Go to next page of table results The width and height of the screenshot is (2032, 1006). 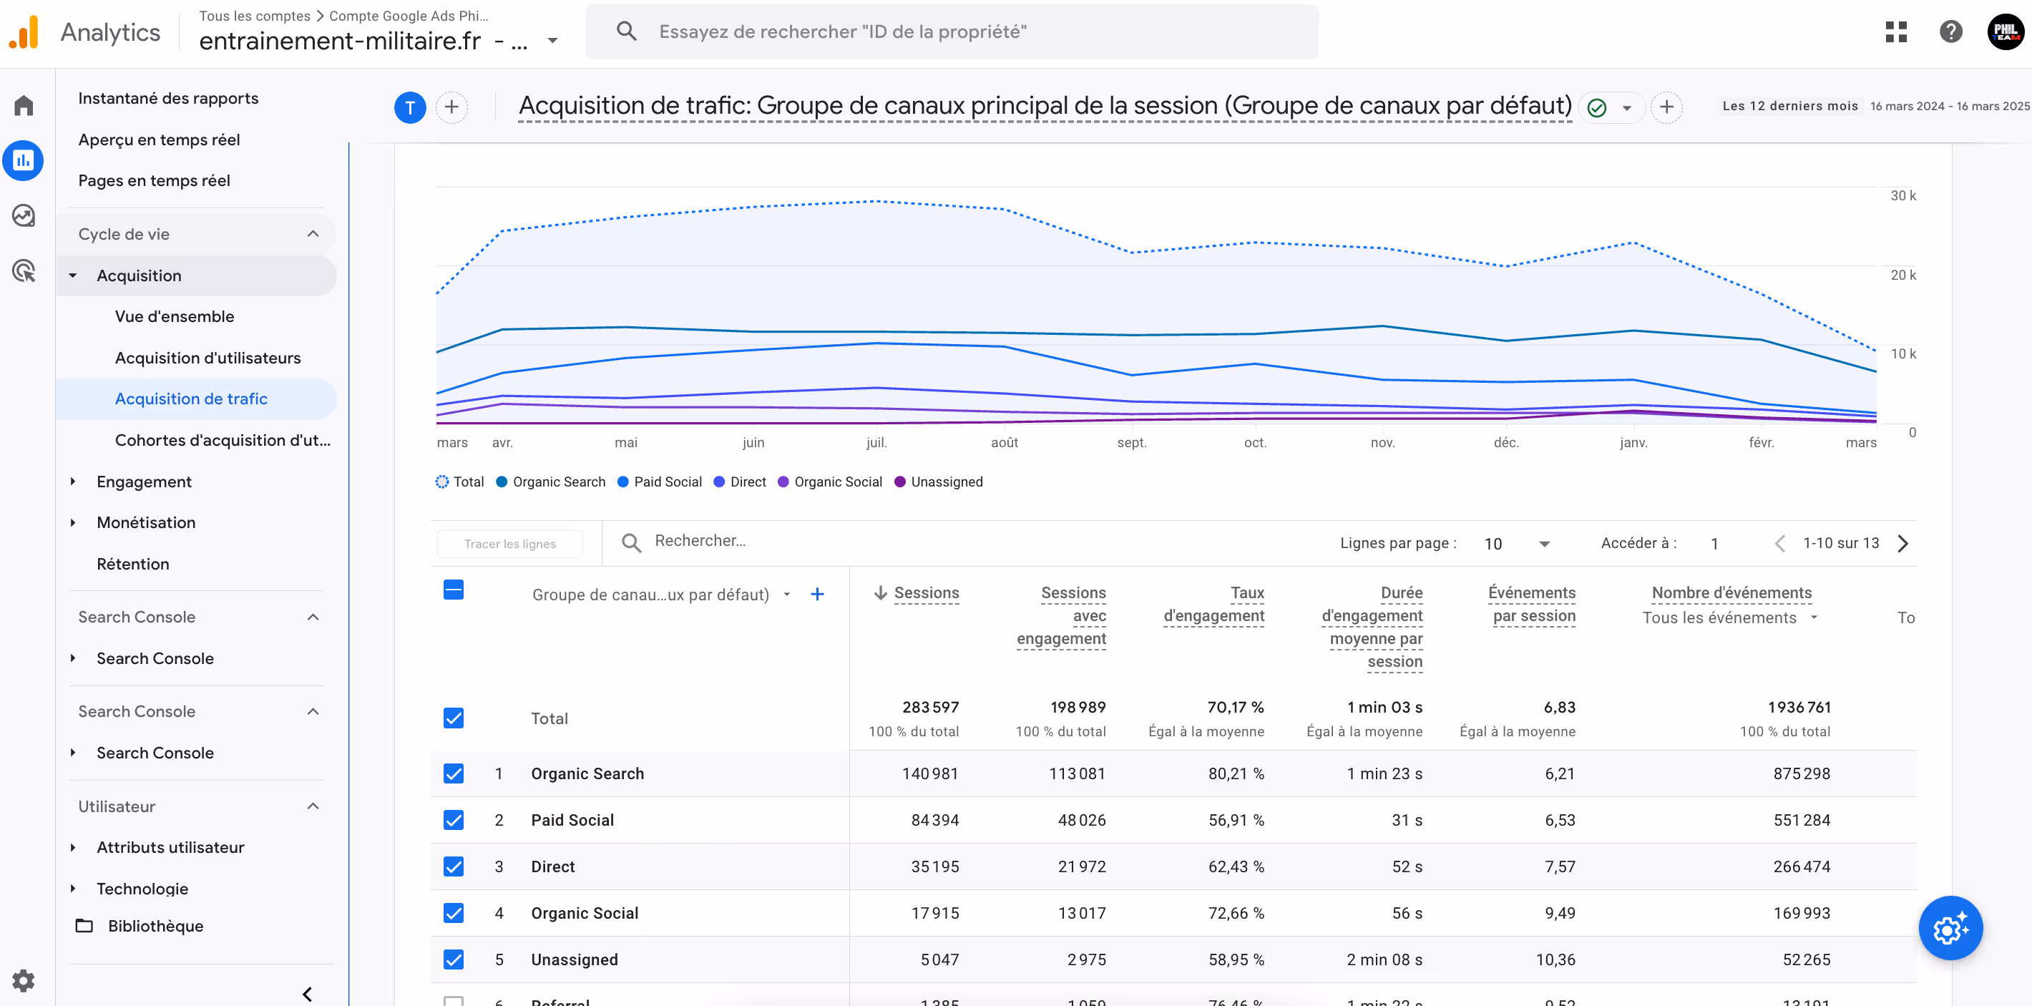(1902, 544)
